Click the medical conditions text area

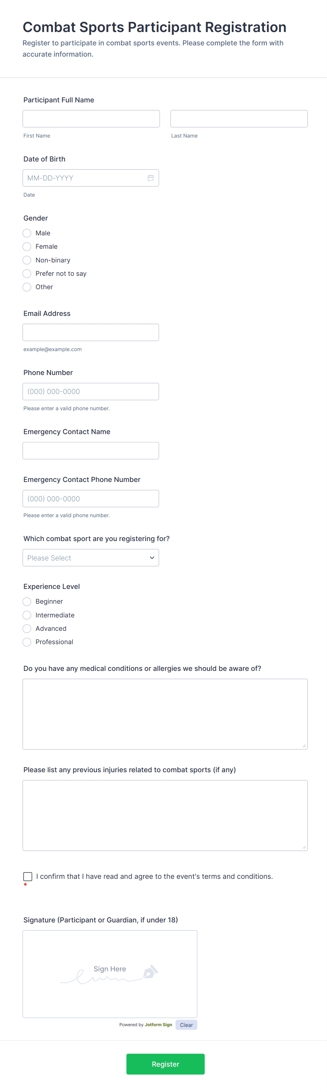point(165,714)
